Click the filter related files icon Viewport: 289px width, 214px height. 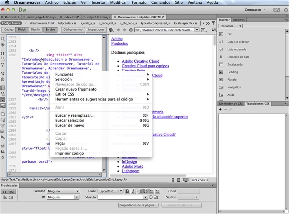tap(213, 23)
